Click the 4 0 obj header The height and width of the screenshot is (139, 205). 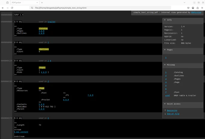coord(18,81)
